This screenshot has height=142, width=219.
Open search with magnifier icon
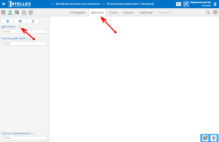pyautogui.click(x=208, y=12)
